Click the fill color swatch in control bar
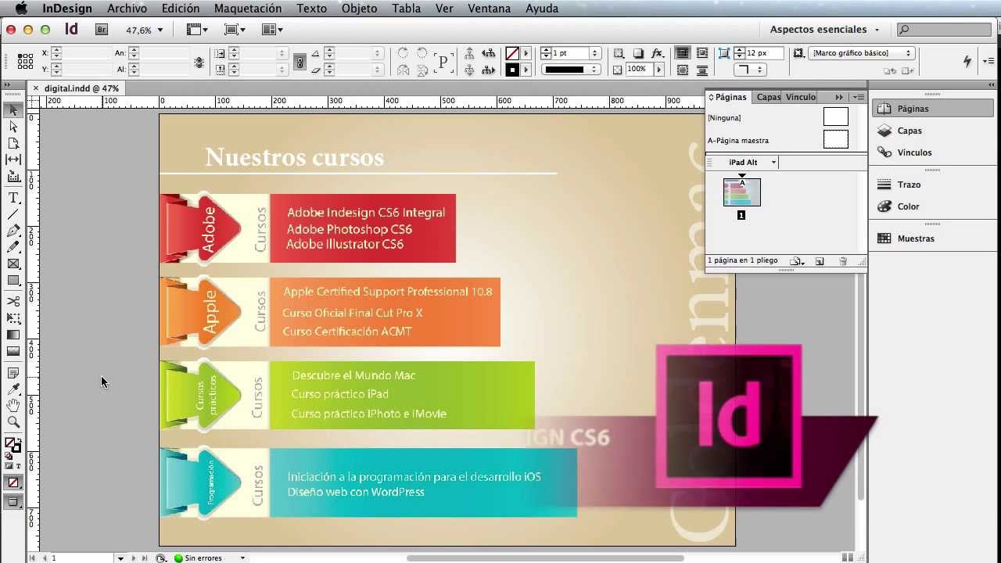 point(512,53)
